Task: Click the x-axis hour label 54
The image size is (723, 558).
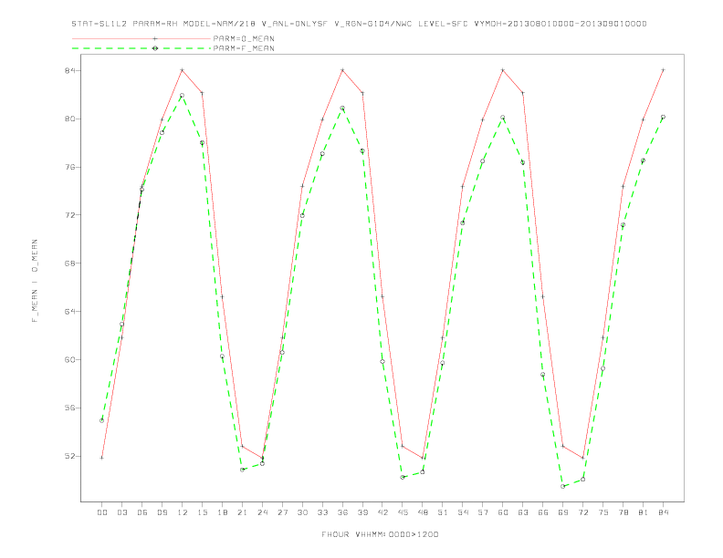Action: coord(463,512)
